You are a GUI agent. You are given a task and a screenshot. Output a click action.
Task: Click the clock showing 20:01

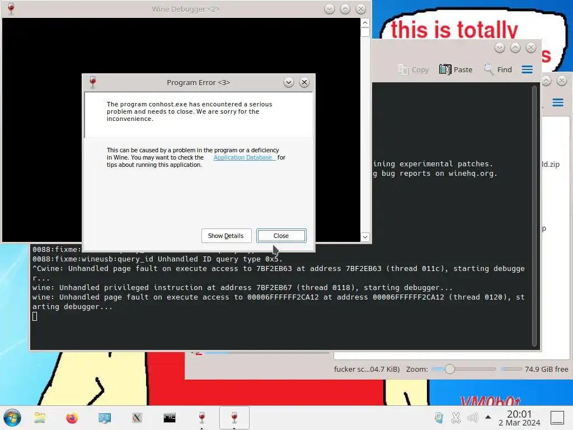point(519,418)
